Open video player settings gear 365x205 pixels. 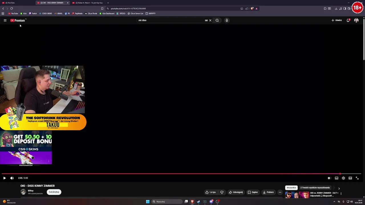(343, 178)
